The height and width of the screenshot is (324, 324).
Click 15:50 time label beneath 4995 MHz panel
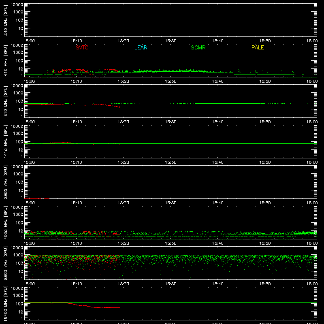point(265,243)
